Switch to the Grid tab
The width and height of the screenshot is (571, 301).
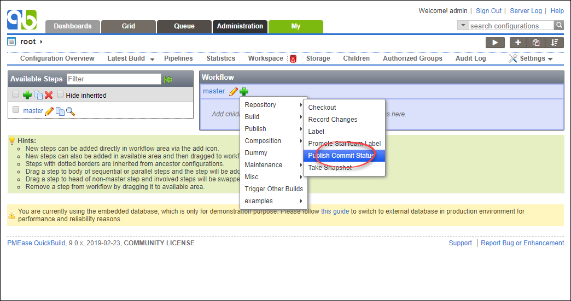click(x=129, y=27)
